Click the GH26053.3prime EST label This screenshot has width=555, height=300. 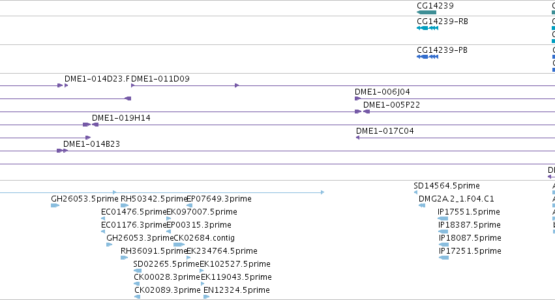140,239
